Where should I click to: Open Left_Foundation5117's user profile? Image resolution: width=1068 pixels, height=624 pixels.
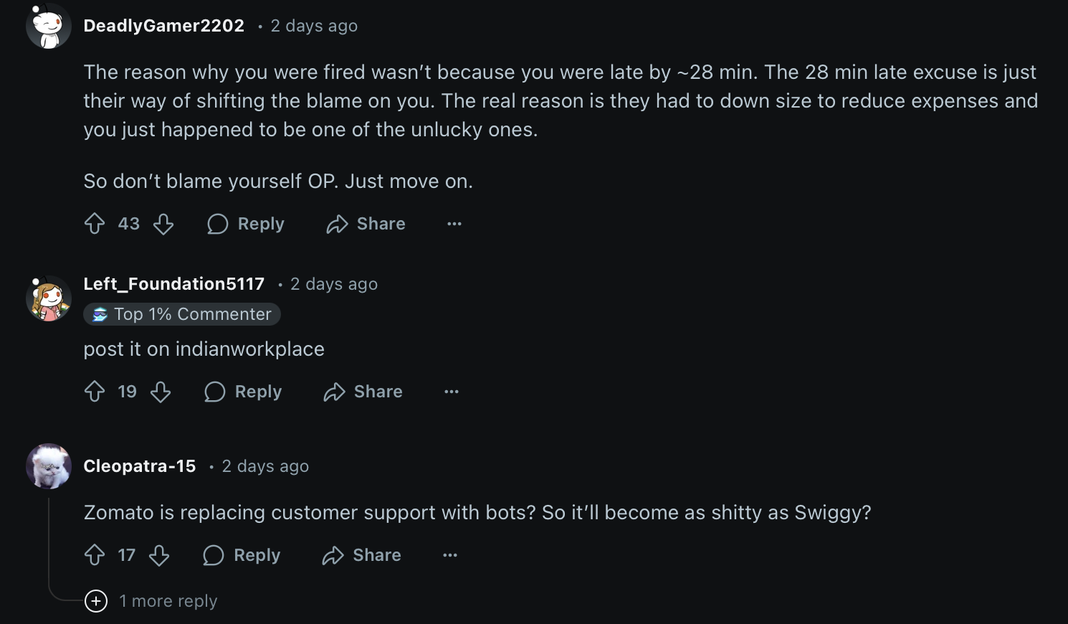[174, 284]
